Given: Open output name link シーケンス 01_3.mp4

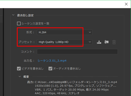Looking at the screenshot, I should (x=52, y=61).
